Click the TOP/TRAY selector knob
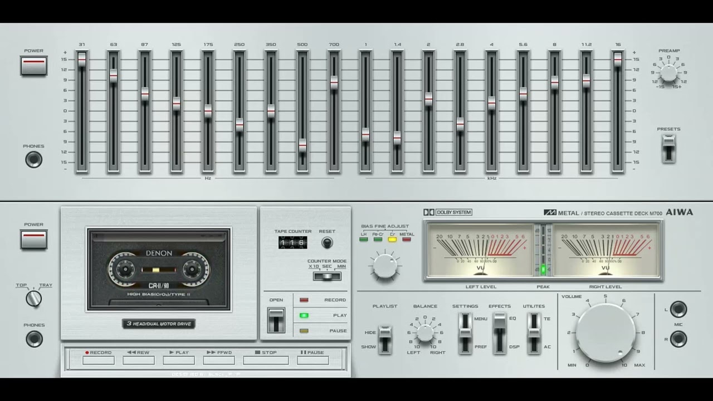Image resolution: width=713 pixels, height=401 pixels. coord(34,299)
